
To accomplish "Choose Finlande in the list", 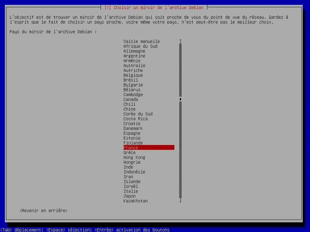I will (133, 143).
